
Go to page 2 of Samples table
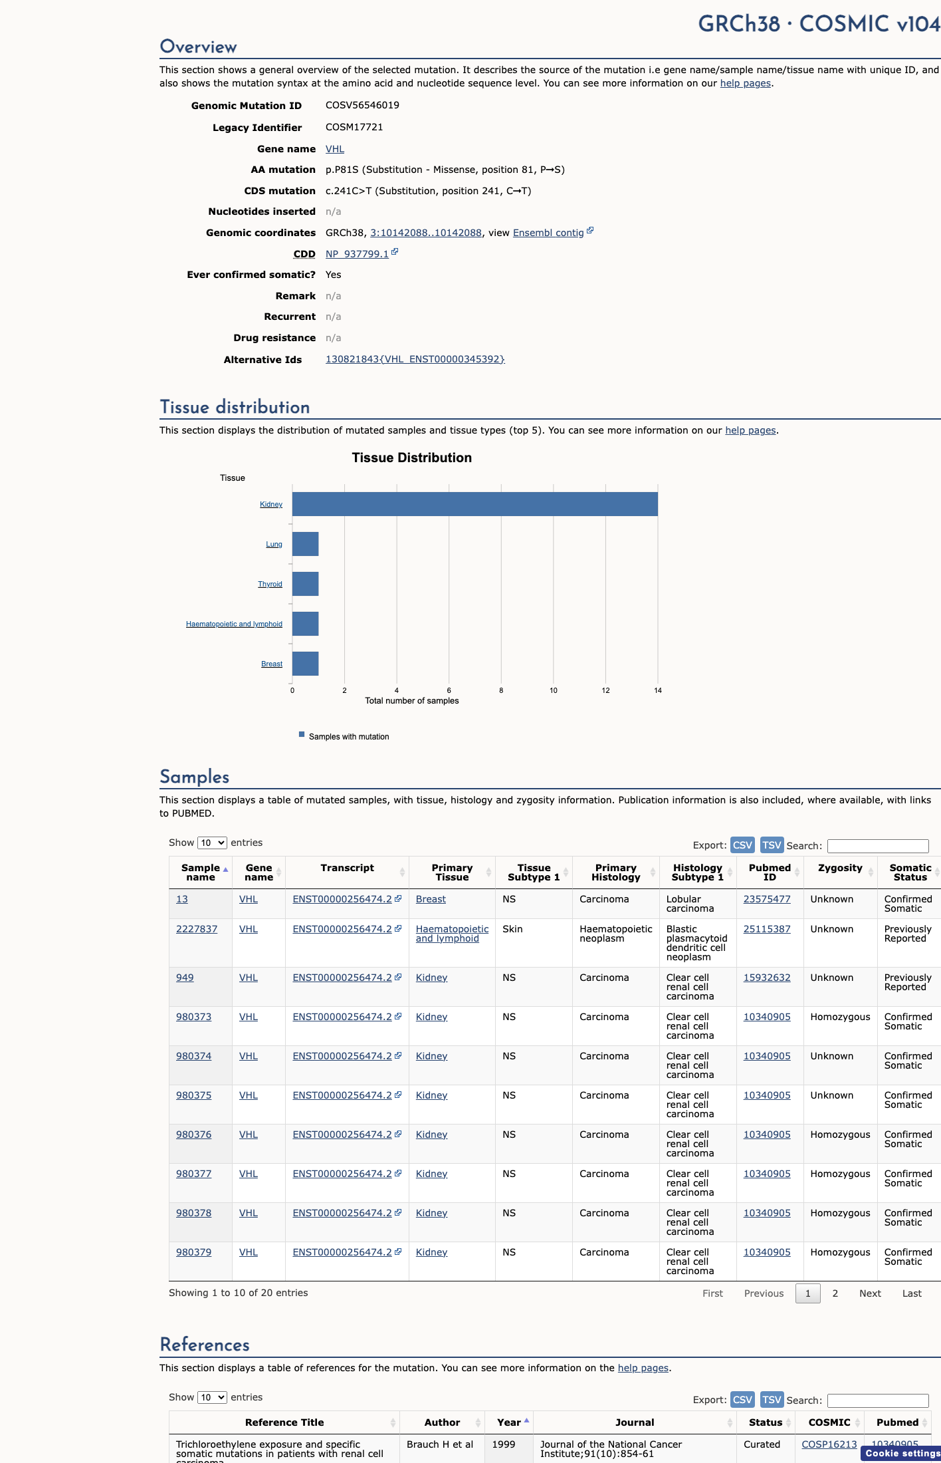[835, 1293]
